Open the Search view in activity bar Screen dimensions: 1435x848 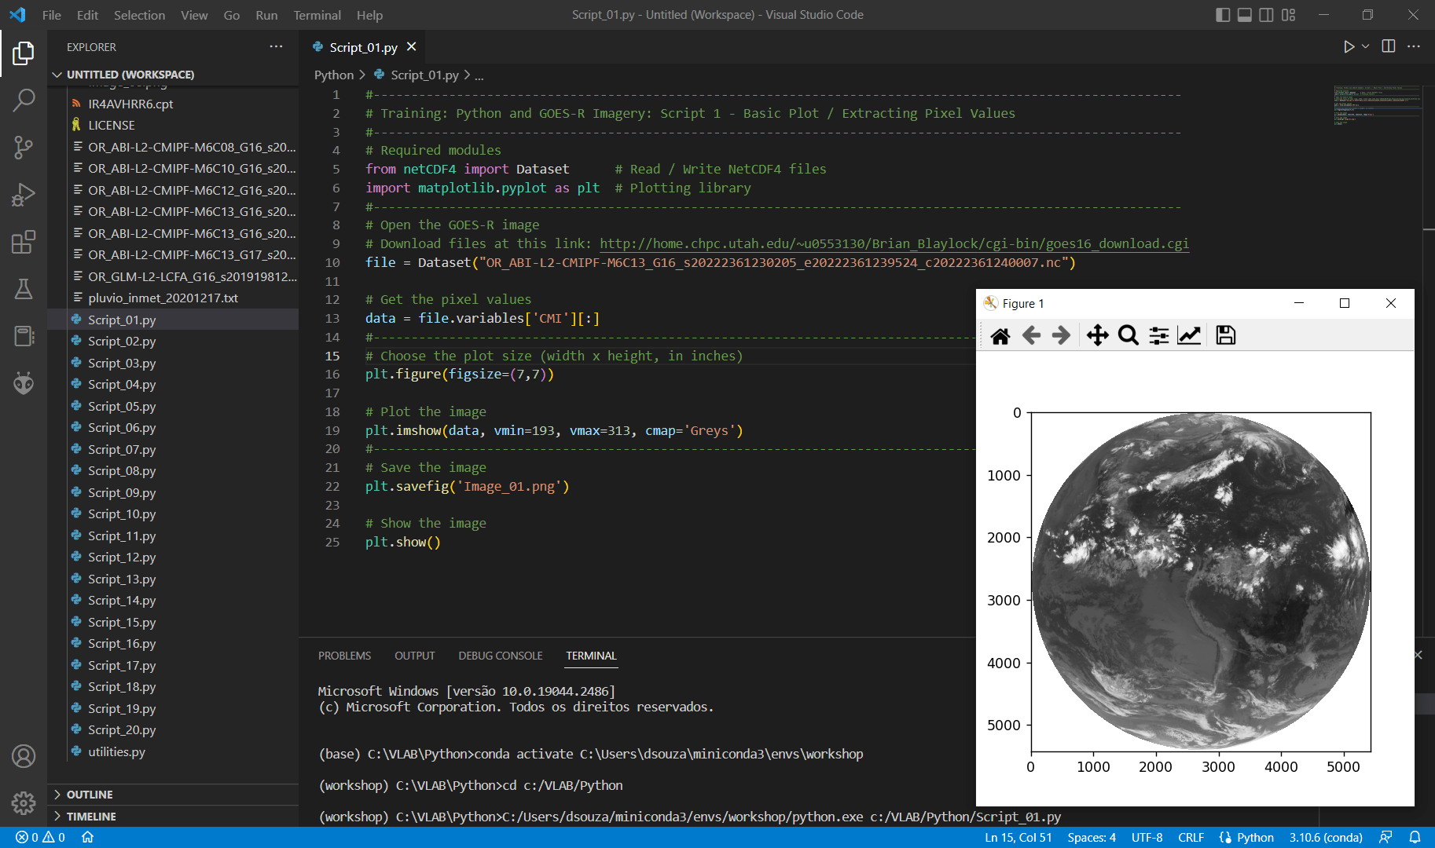coord(24,100)
